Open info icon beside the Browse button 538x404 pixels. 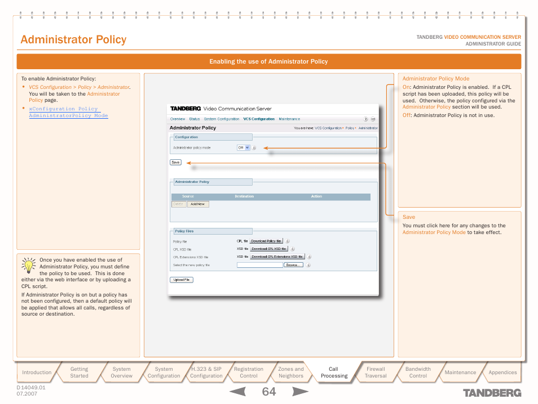click(x=308, y=265)
